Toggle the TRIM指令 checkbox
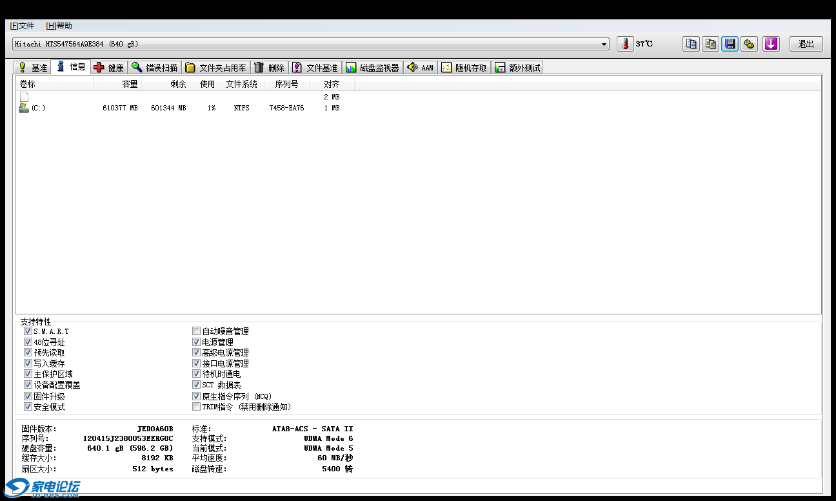 pyautogui.click(x=197, y=407)
